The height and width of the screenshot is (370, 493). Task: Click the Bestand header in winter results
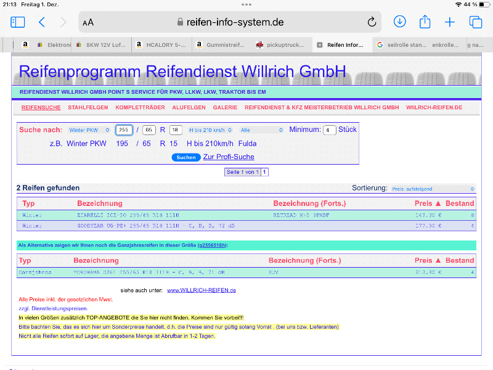460,203
